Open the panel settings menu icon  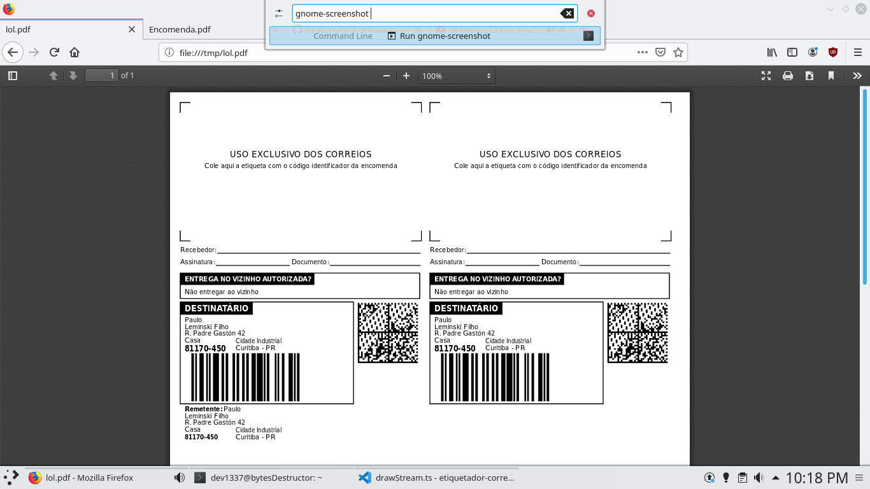click(860, 478)
